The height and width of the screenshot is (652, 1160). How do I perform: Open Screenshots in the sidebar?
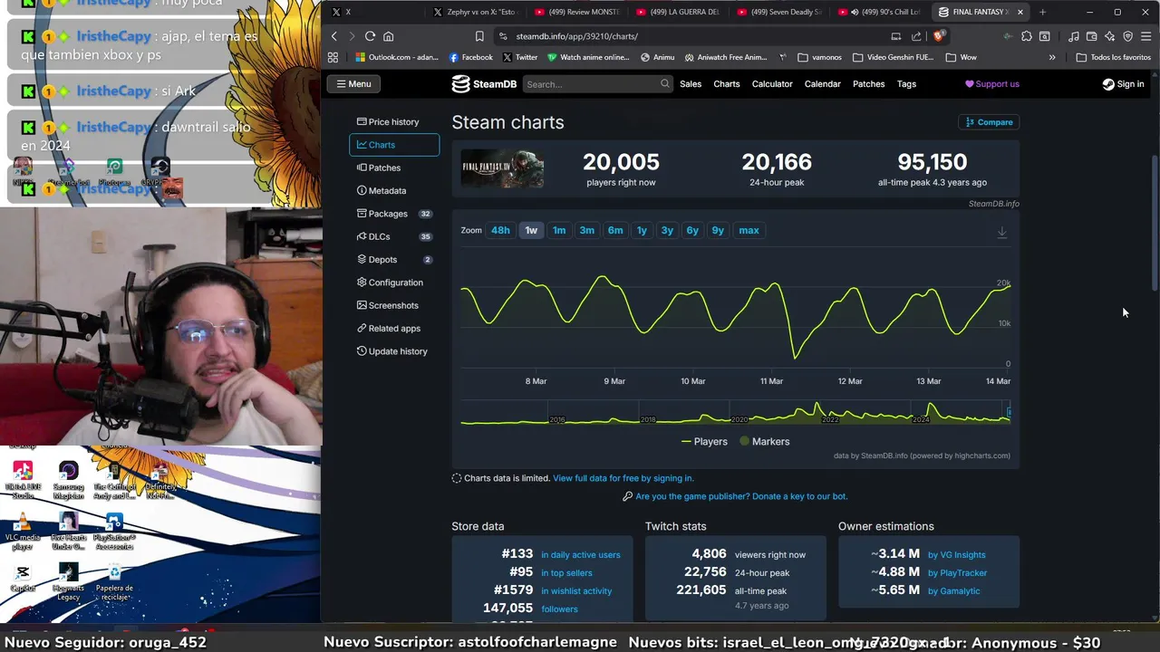394,305
